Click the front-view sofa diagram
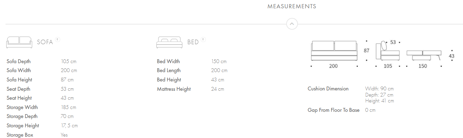Viewport: 463px width, 138px height. pos(334,51)
